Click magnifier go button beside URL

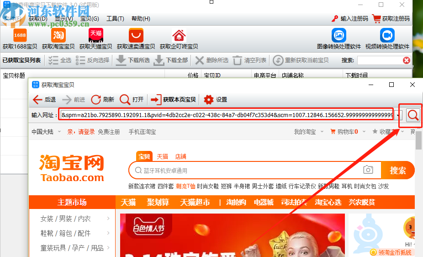(413, 115)
